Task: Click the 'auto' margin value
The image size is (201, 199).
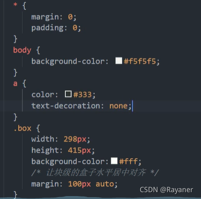Action: coord(105,184)
